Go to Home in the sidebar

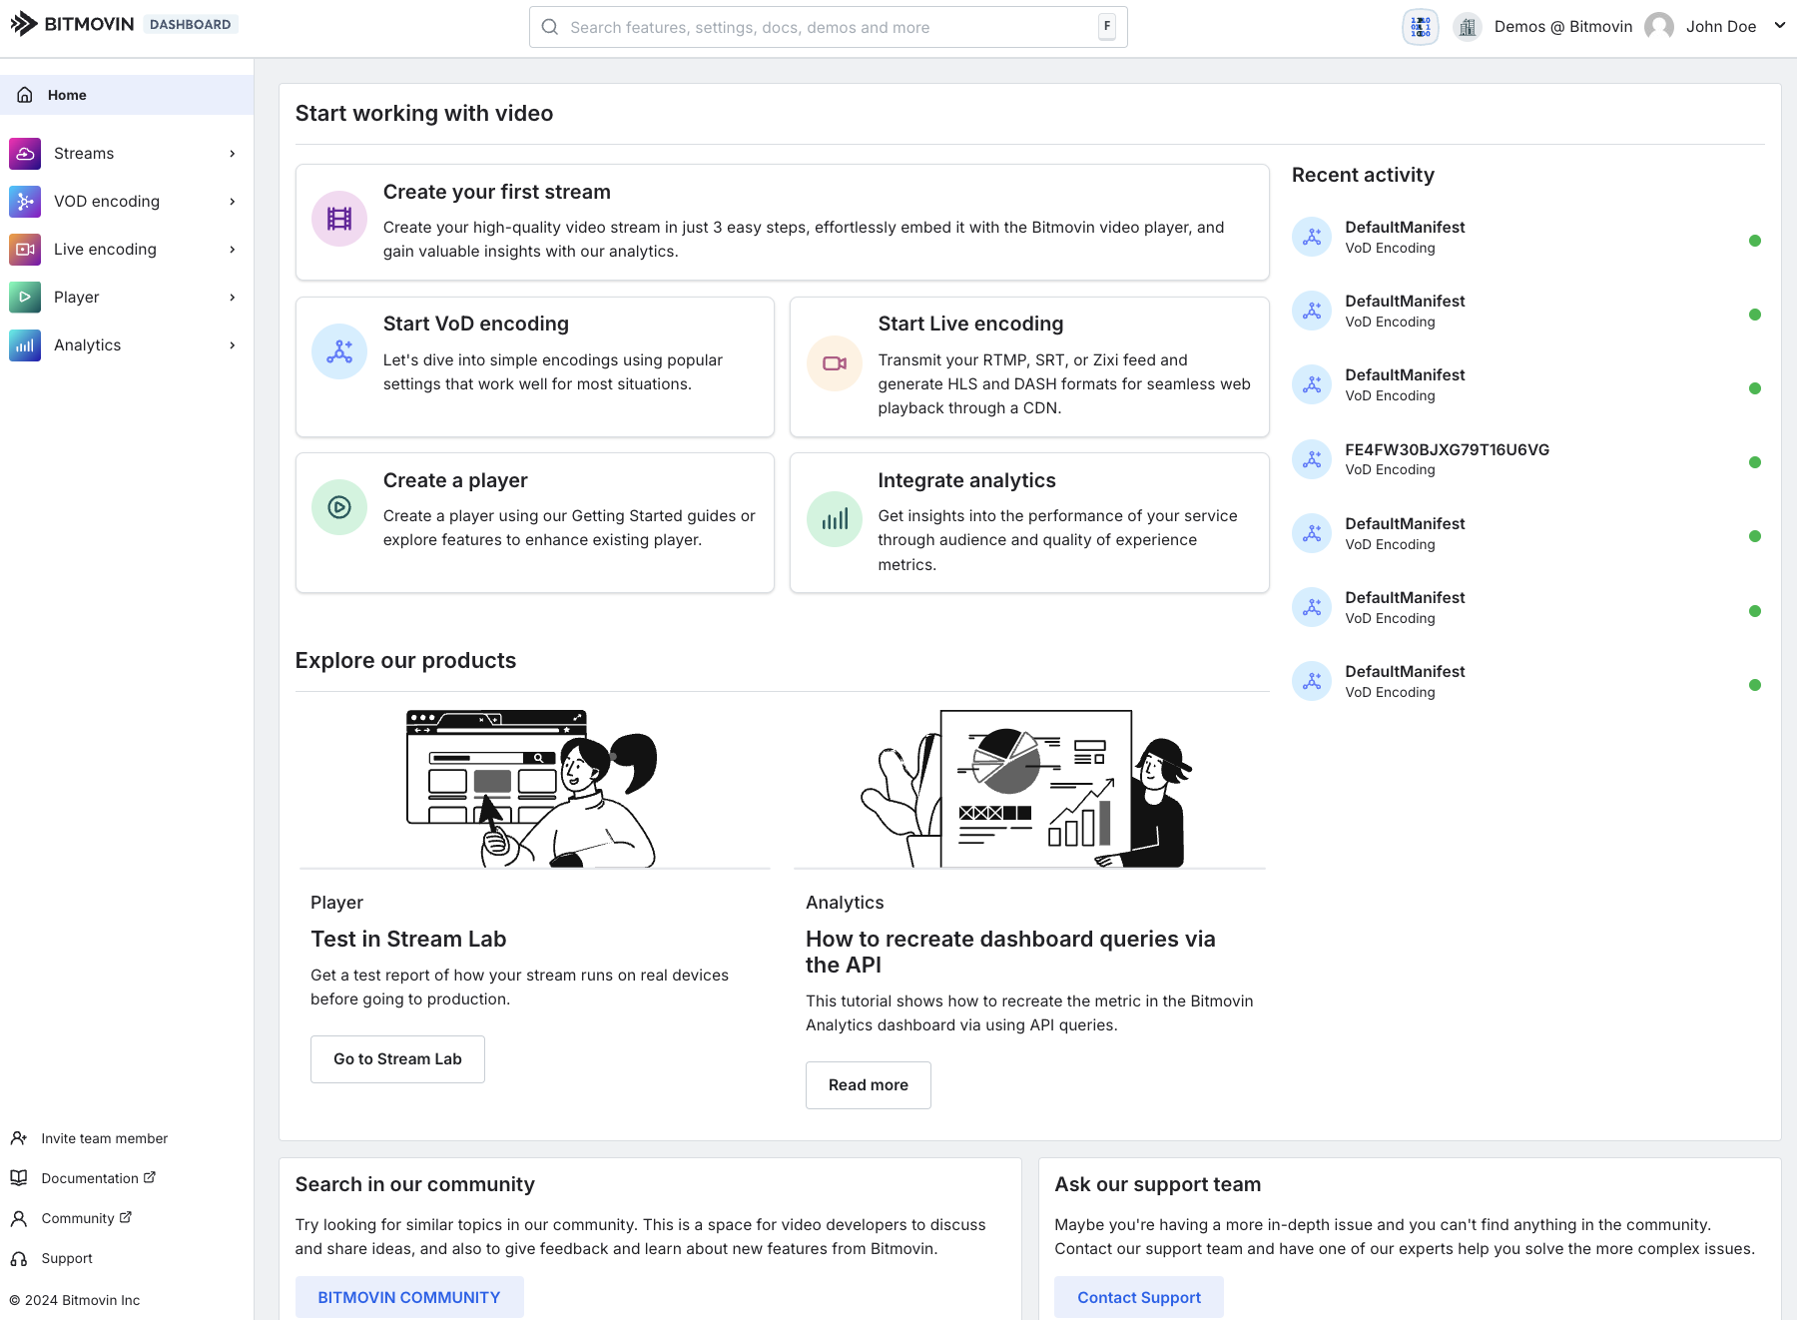tap(127, 95)
